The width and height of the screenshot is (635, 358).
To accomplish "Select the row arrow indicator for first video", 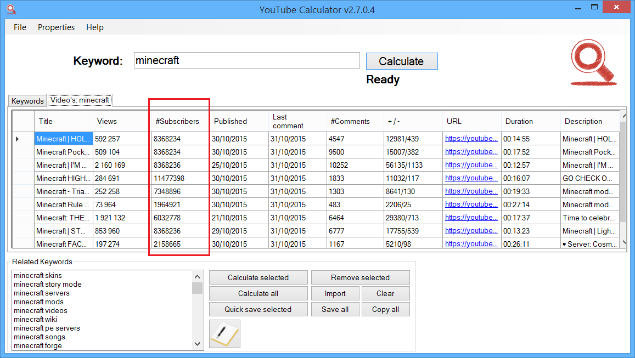I will pos(18,139).
